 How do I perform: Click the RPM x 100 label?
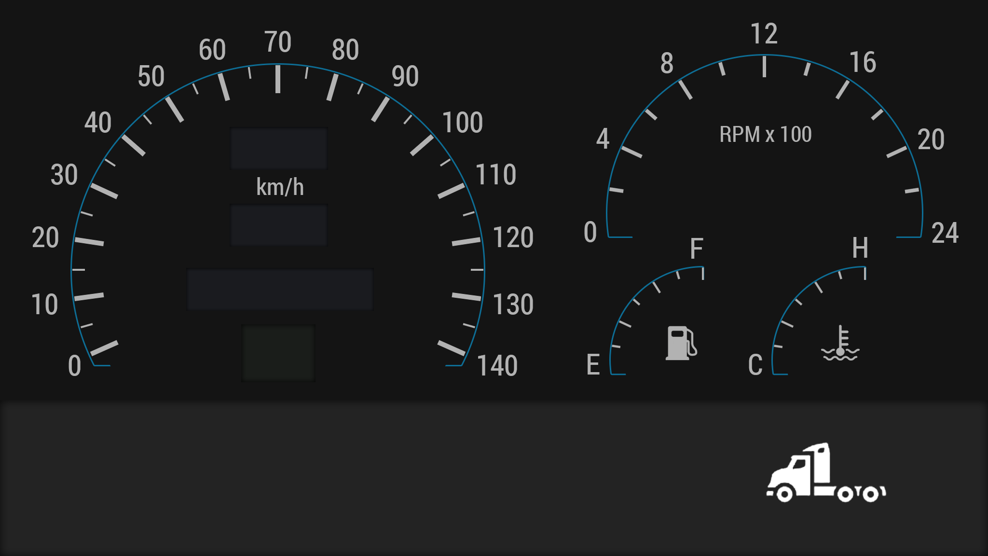766,135
